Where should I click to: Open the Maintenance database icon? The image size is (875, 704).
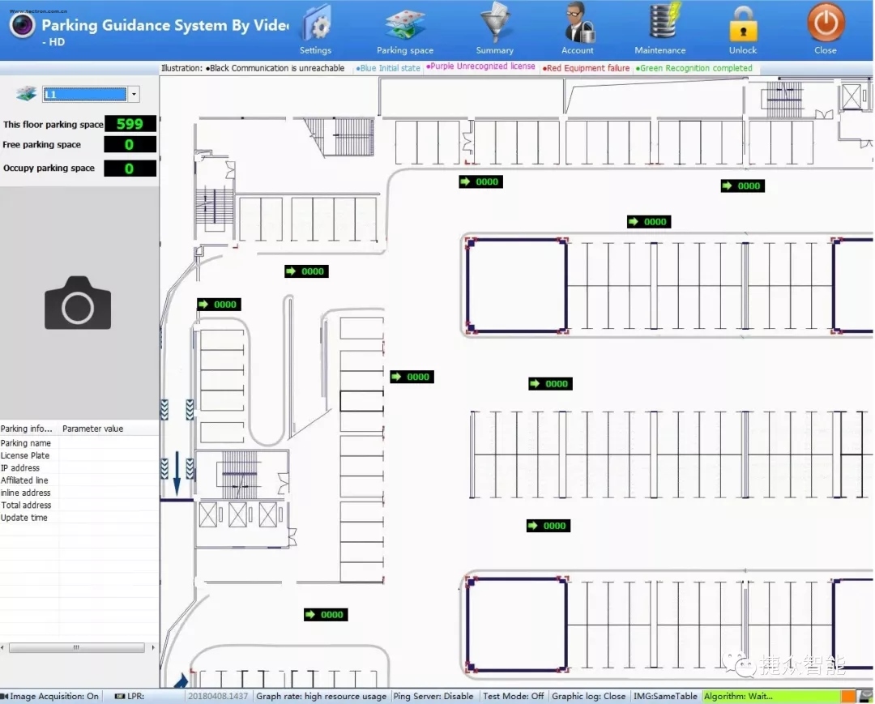[x=664, y=21]
